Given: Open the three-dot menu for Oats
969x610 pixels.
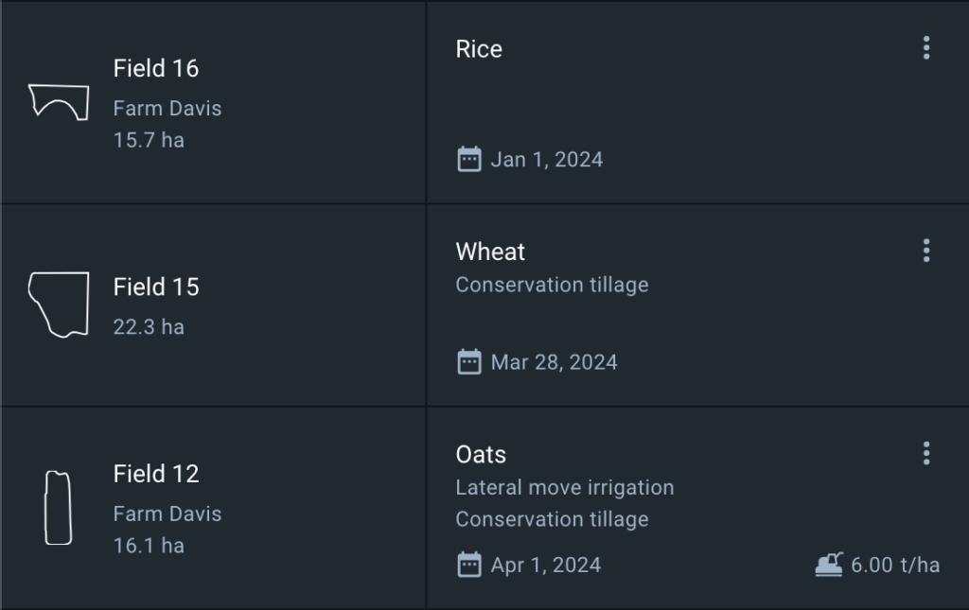Looking at the screenshot, I should (925, 453).
